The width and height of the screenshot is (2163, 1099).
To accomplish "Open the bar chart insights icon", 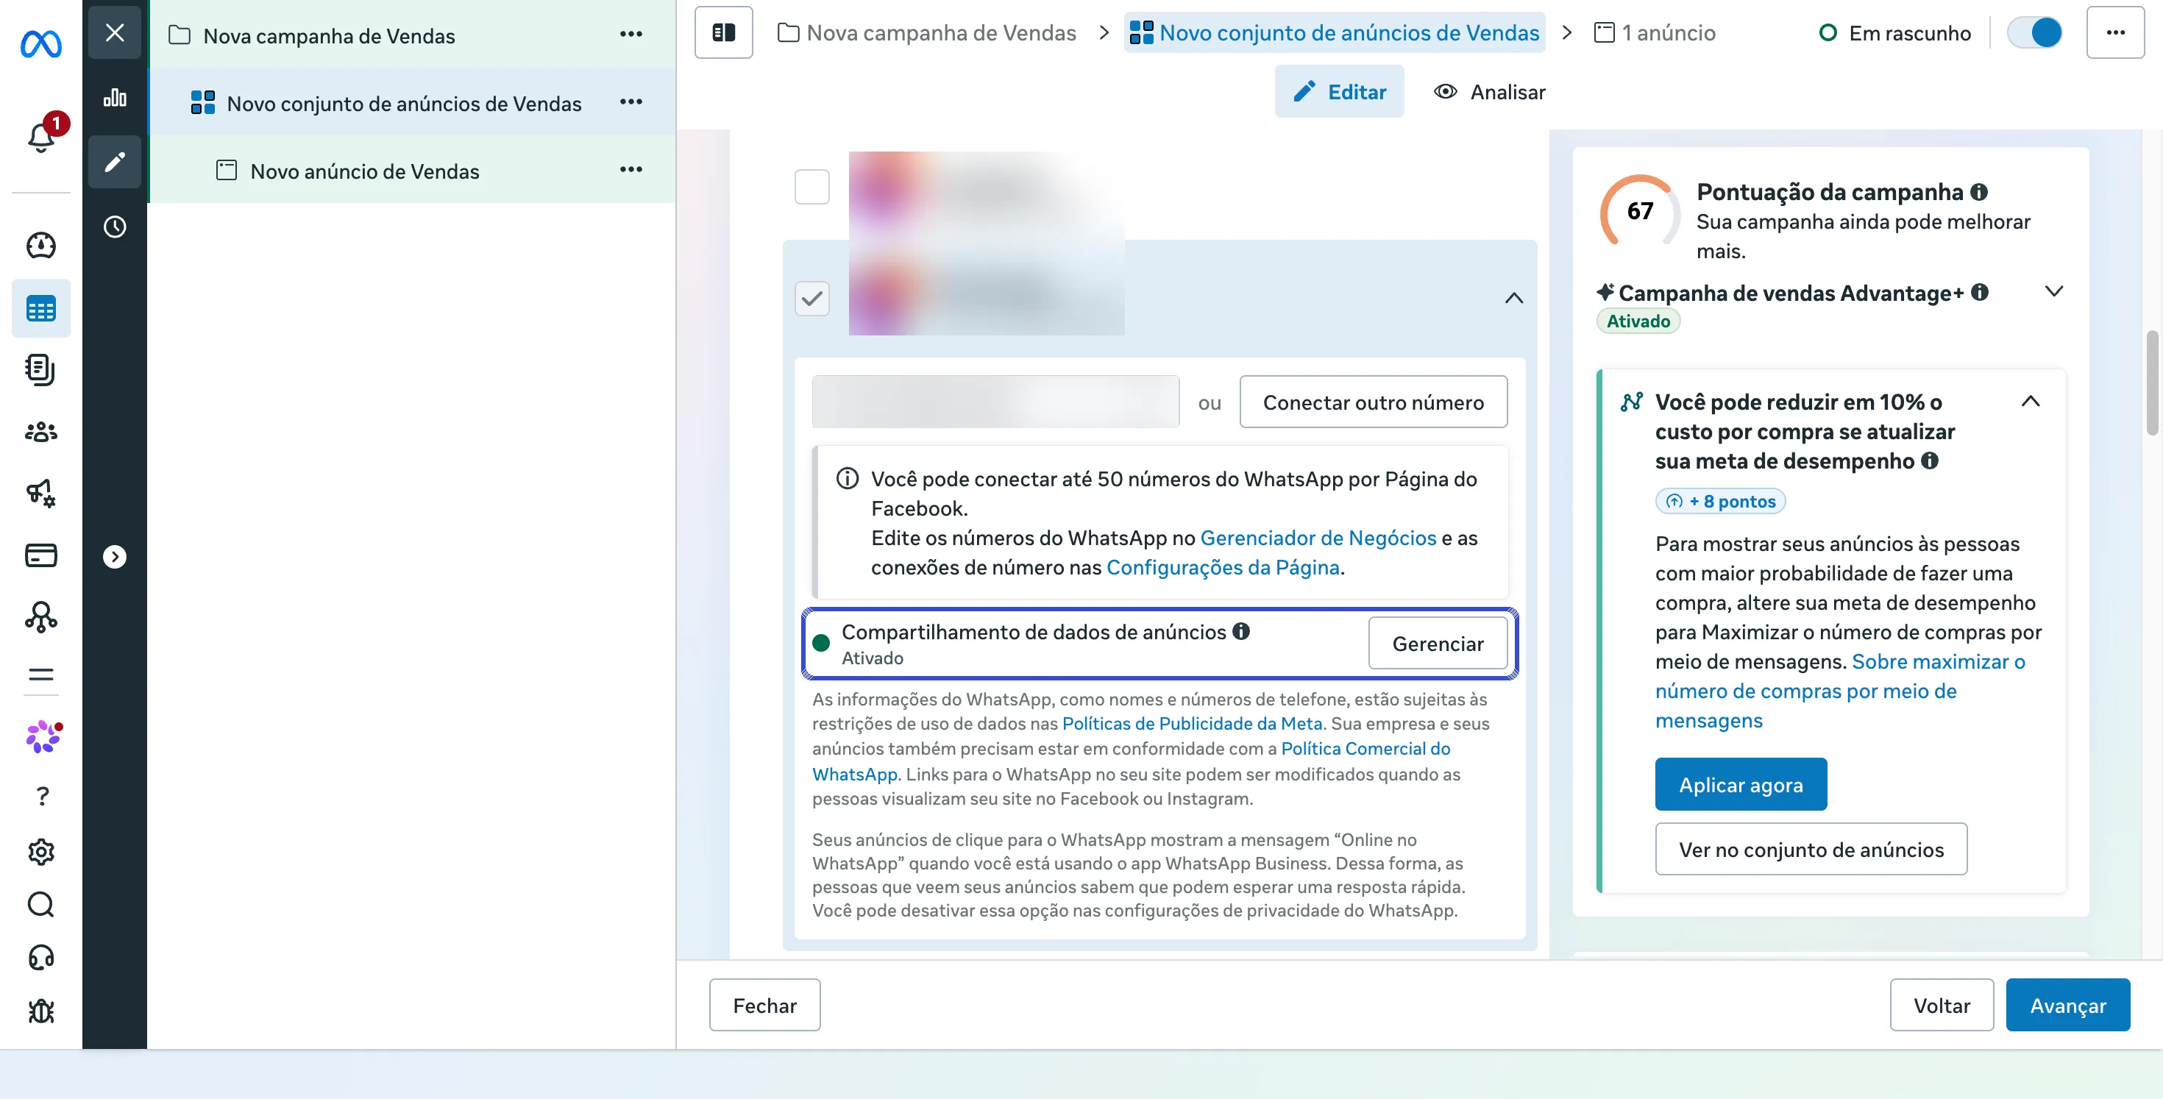I will (114, 97).
